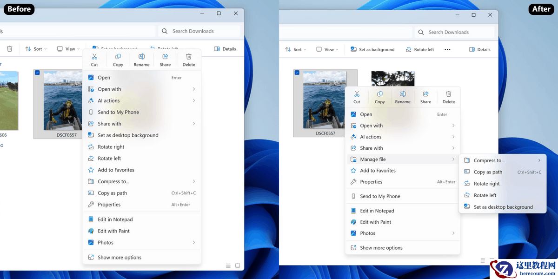The width and height of the screenshot is (558, 279).
Task: Open the Sort dropdown in the After window
Action: [x=293, y=49]
